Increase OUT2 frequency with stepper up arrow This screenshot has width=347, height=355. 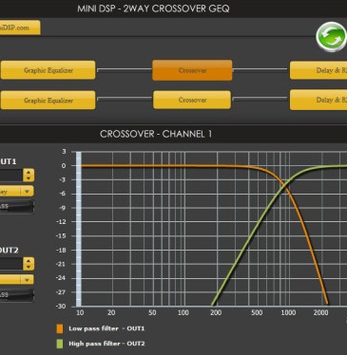(x=29, y=261)
